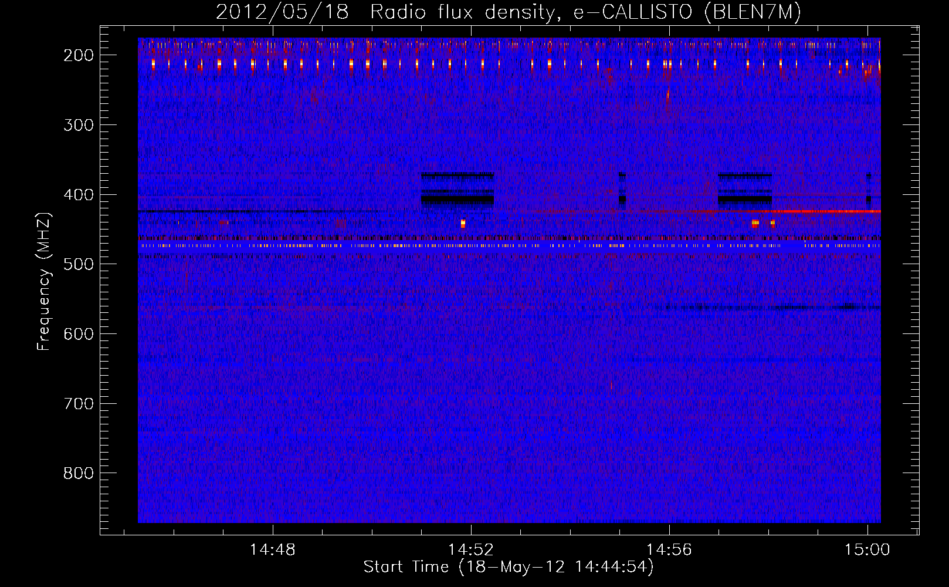Click the 400 frequency tick label
Screen dimensions: 949x587
[x=79, y=195]
